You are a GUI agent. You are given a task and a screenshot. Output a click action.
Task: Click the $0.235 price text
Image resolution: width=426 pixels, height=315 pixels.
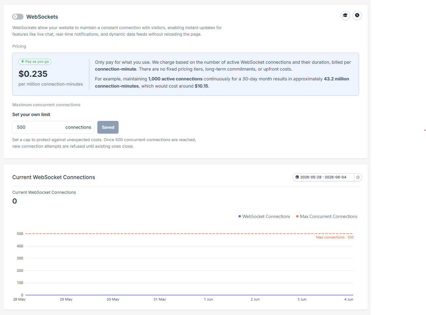click(33, 74)
